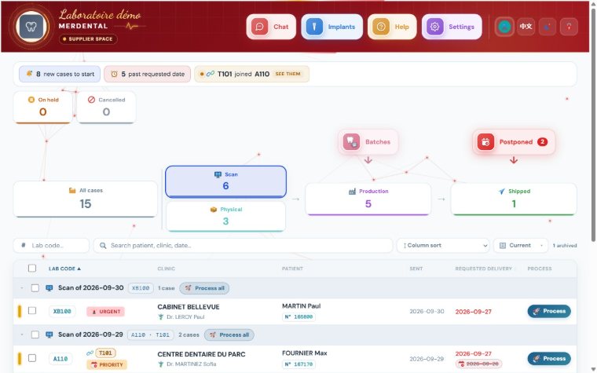Tick the checkbox for case A110
The image size is (597, 373).
[x=32, y=358]
